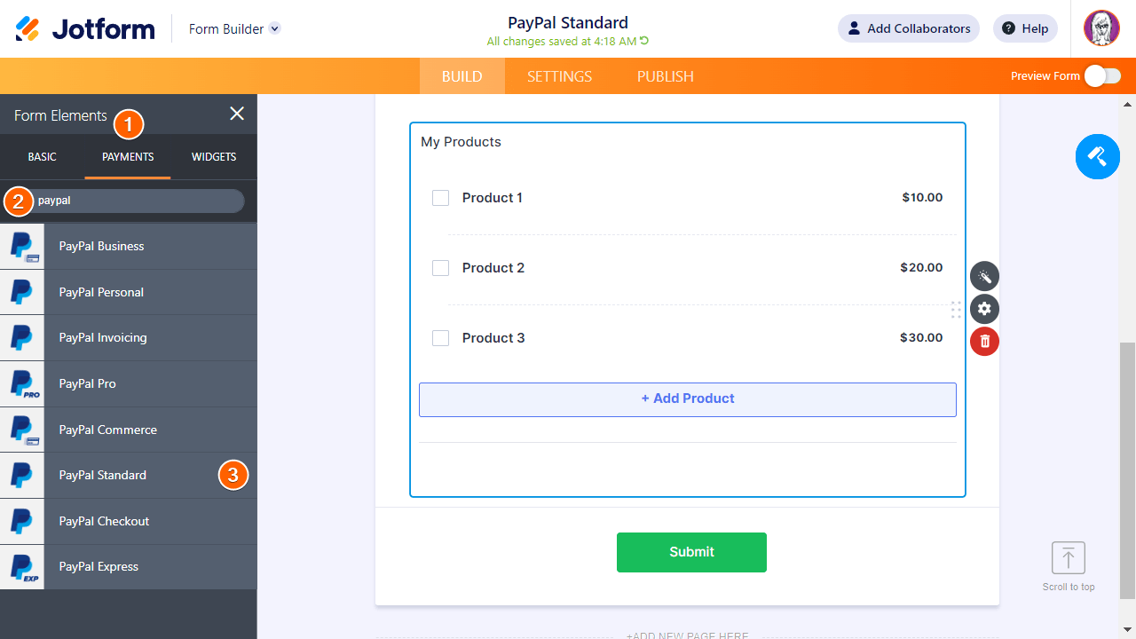Open payment properties gear icon
This screenshot has height=639, width=1136.
(984, 309)
